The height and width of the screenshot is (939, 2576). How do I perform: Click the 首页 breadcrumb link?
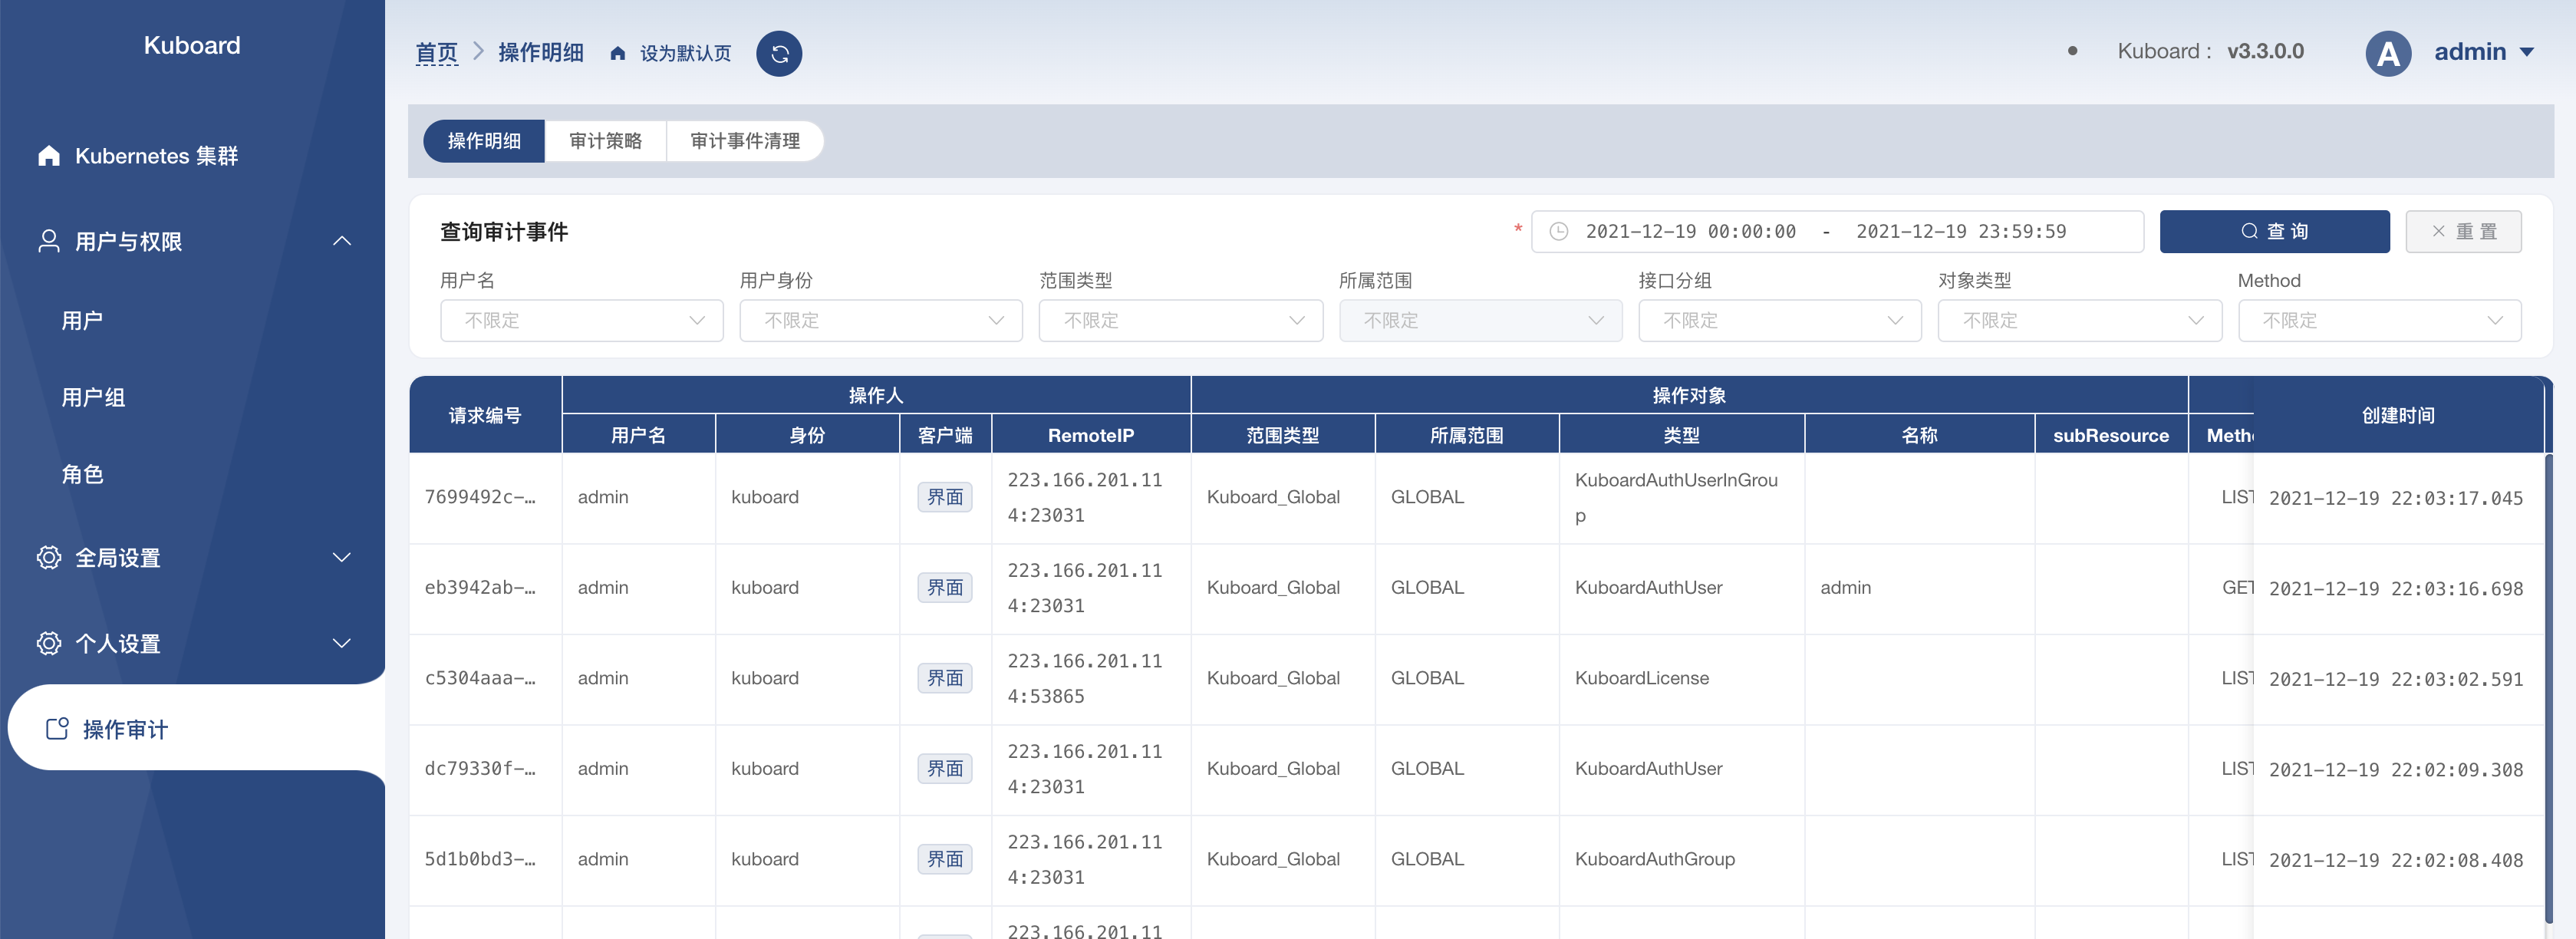point(436,53)
